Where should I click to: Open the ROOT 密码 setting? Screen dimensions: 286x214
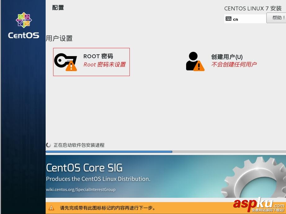(92, 62)
